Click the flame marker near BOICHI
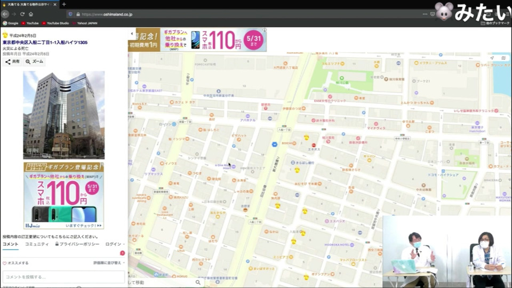This screenshot has height=288, width=512. click(306, 138)
